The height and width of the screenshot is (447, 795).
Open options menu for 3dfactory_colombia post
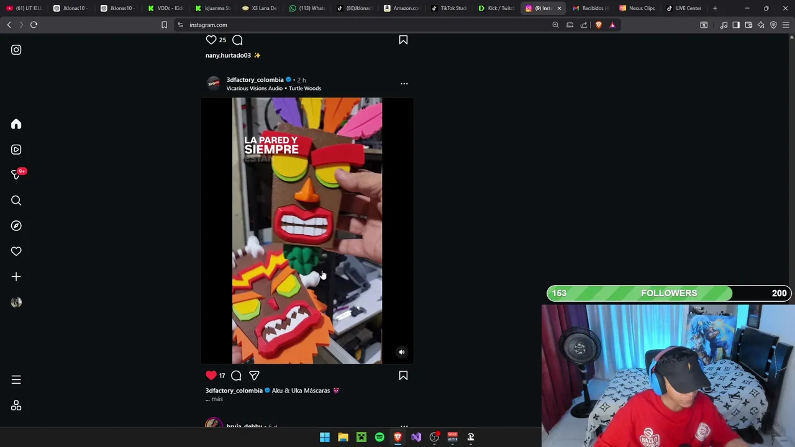coord(404,83)
